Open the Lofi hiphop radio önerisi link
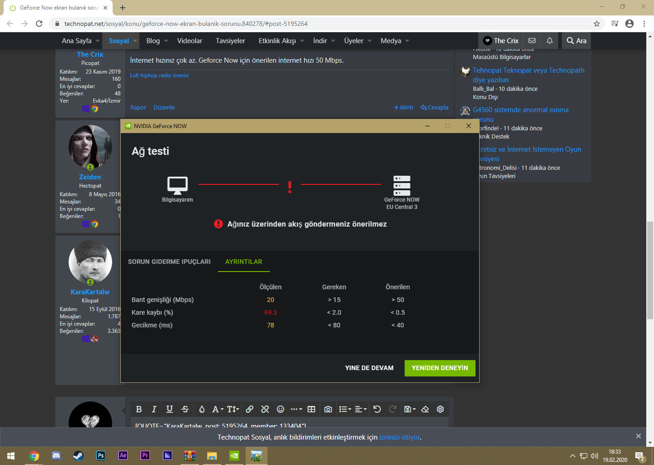 [159, 75]
